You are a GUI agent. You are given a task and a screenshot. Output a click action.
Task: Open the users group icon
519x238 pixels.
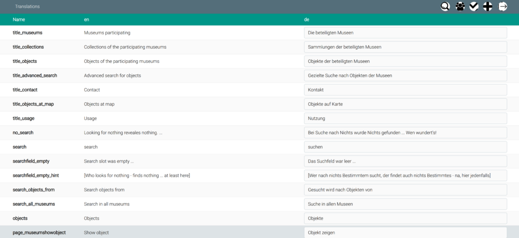tap(460, 7)
